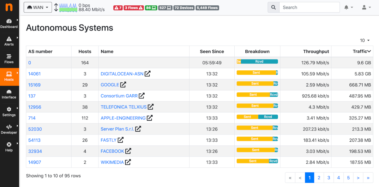Click inside the Search input field

[308, 7]
